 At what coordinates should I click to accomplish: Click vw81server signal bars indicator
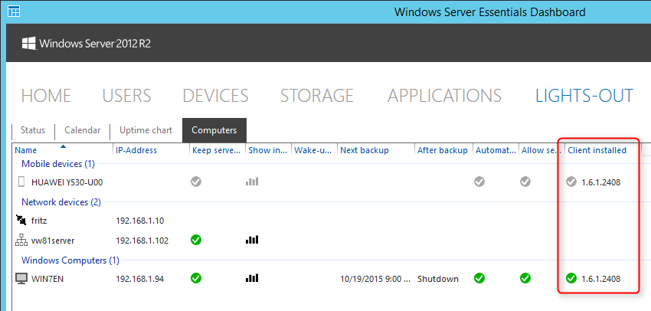point(252,240)
